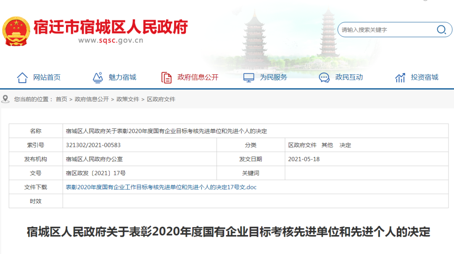Click the 时效 label cell

pos(36,201)
